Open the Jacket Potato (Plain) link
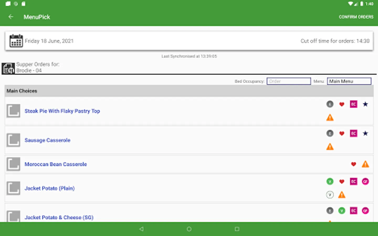This screenshot has height=236, width=378. [50, 188]
